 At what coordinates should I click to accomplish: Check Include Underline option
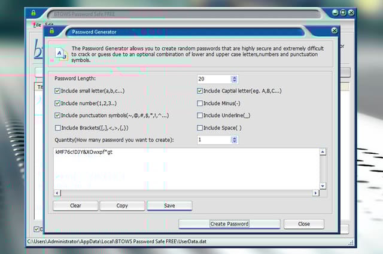point(200,115)
